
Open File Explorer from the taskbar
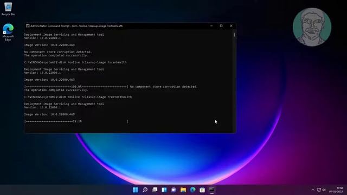pos(183,190)
